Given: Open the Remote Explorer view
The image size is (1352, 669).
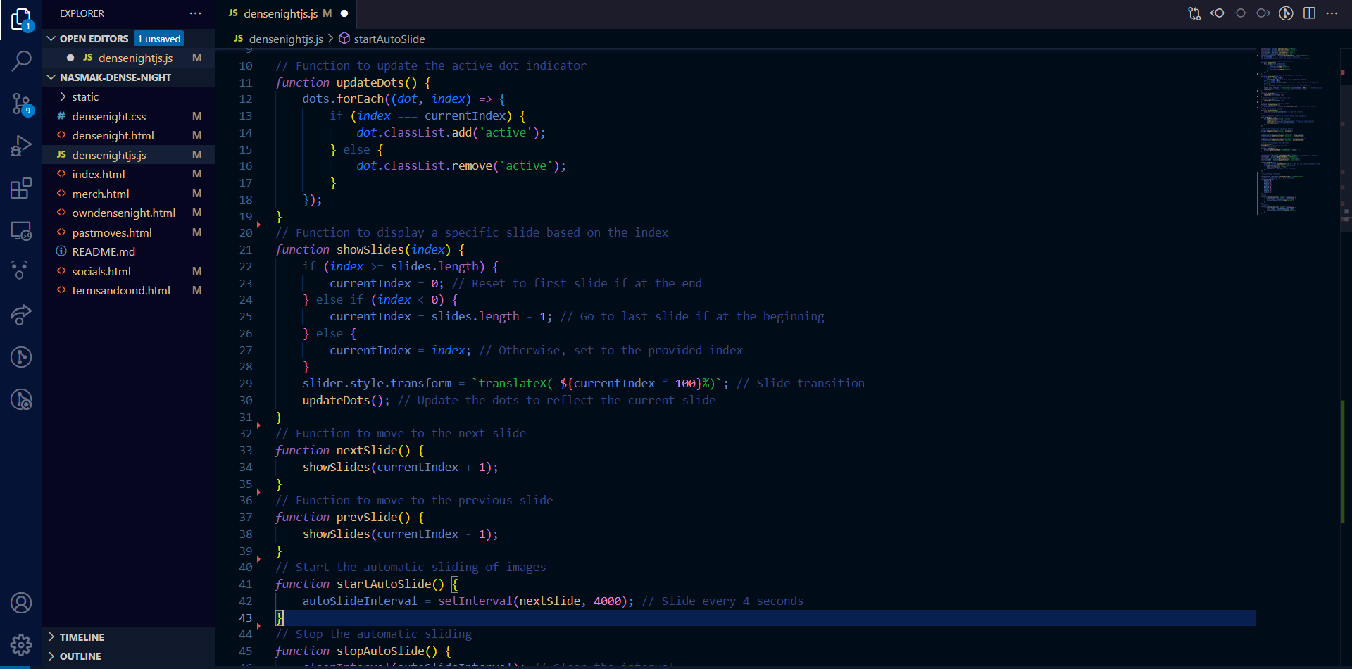Looking at the screenshot, I should coord(21,230).
